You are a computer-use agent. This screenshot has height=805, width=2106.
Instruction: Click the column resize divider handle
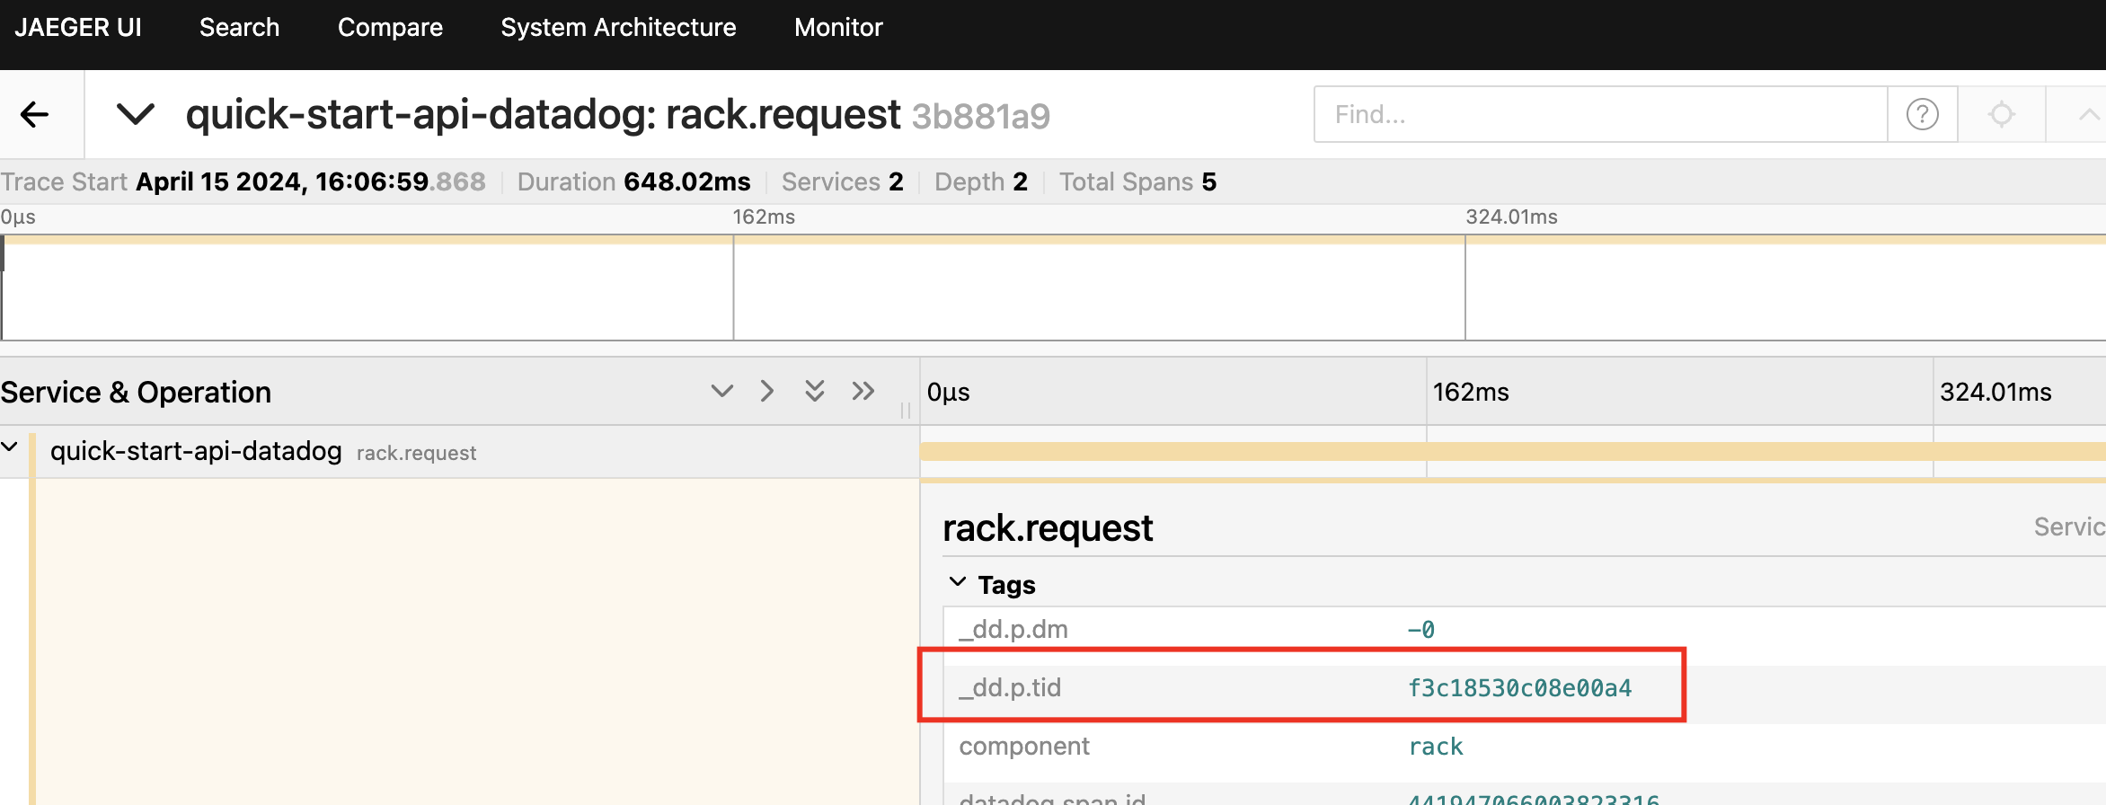point(906,411)
